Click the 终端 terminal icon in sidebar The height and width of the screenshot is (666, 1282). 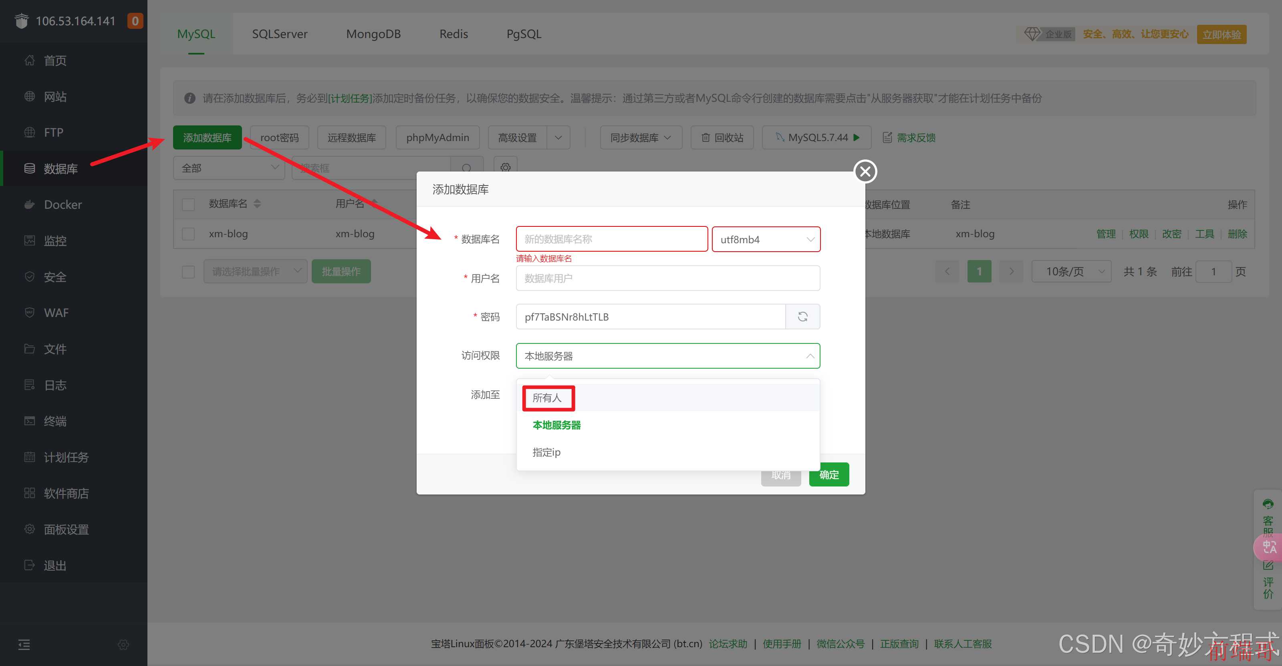(x=29, y=421)
